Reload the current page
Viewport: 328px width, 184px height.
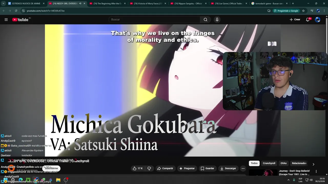click(x=16, y=11)
